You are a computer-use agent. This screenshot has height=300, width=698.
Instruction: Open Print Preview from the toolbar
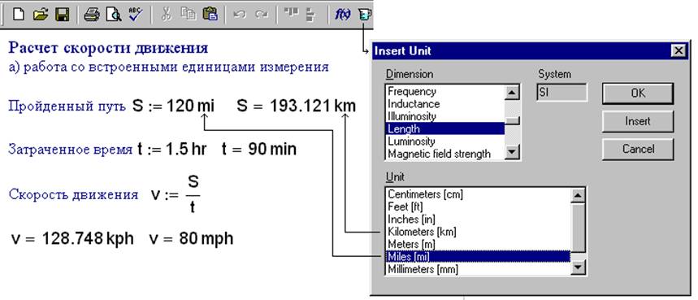pos(114,15)
